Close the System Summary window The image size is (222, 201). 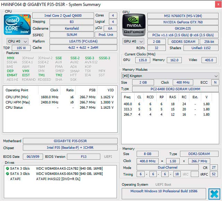click(x=218, y=5)
